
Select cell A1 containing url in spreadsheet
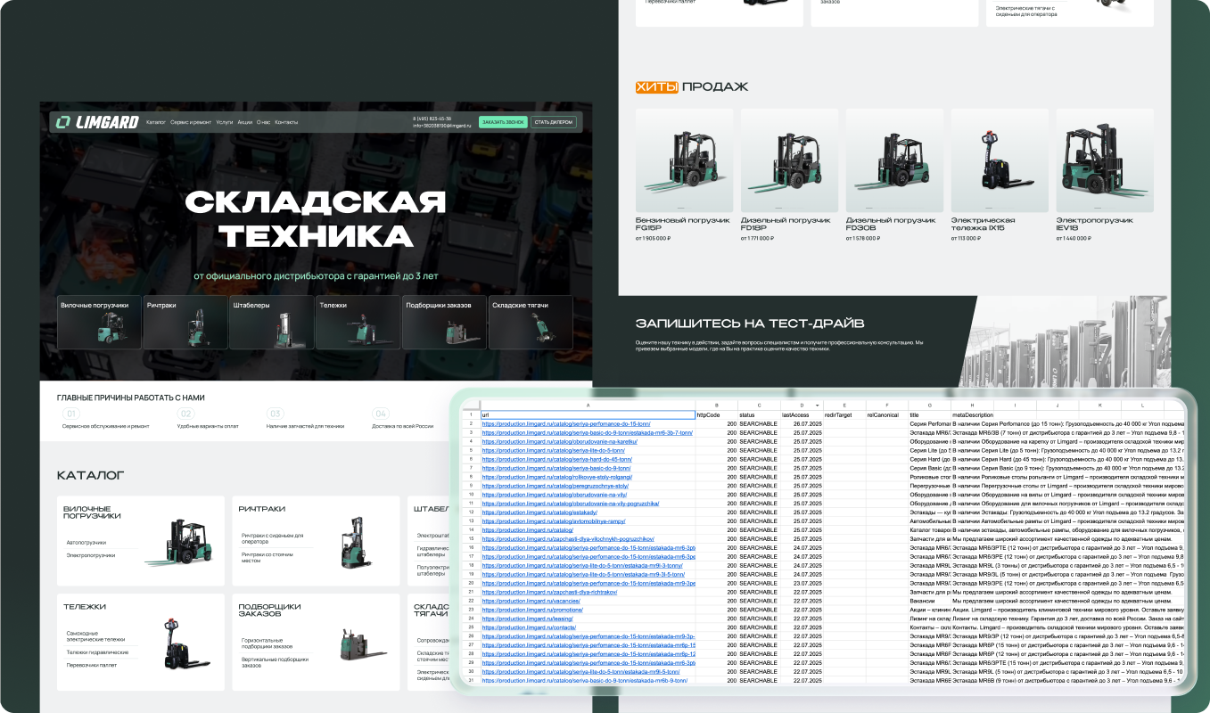pyautogui.click(x=588, y=414)
